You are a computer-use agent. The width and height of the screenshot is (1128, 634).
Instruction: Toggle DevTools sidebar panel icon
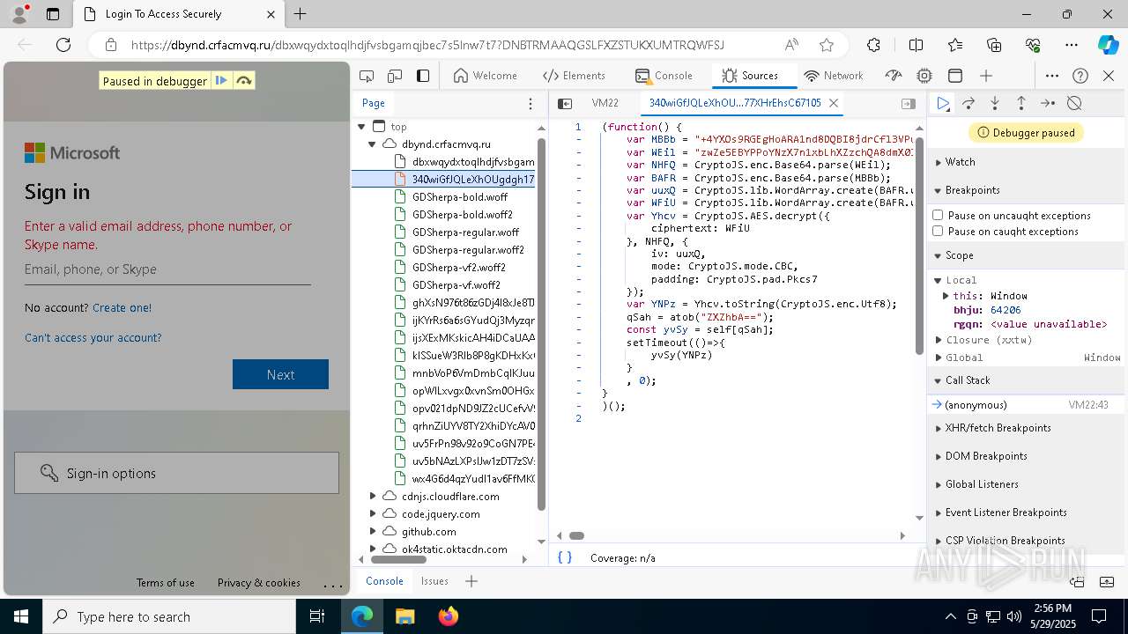tap(423, 76)
